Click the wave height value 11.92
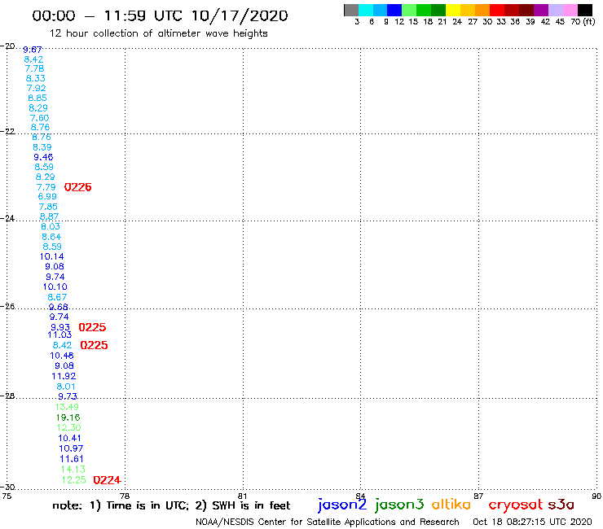603x529 pixels. [64, 376]
